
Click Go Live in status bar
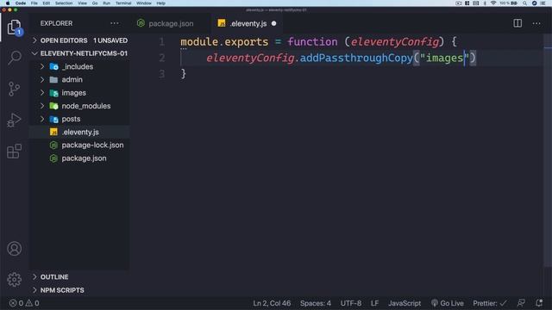[x=448, y=303]
